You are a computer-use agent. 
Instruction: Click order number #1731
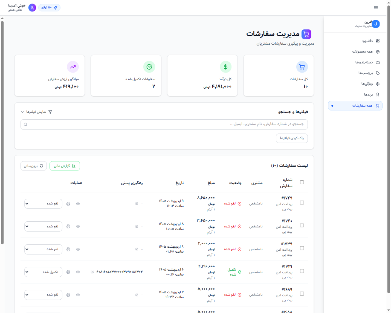(287, 266)
